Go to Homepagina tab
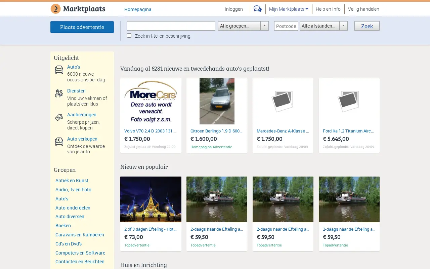 tap(138, 9)
